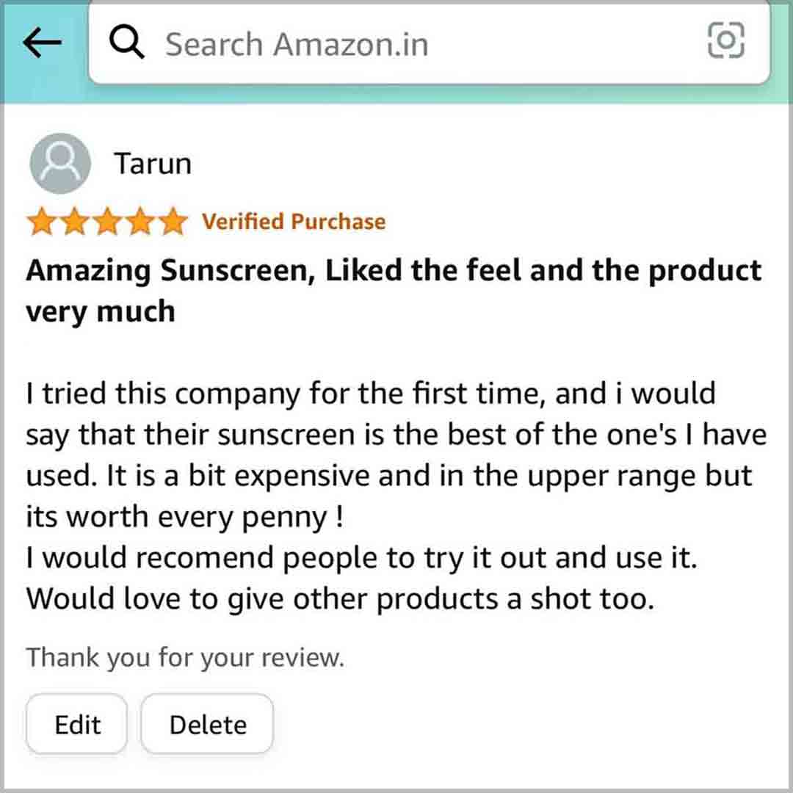Click the 'Would love to give other products' line
Image resolution: width=793 pixels, height=793 pixels.
(x=341, y=599)
